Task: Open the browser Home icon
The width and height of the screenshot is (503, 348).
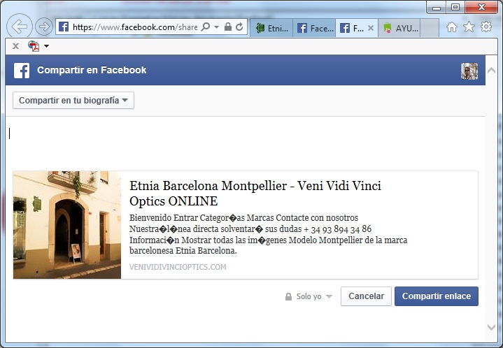Action: 452,27
